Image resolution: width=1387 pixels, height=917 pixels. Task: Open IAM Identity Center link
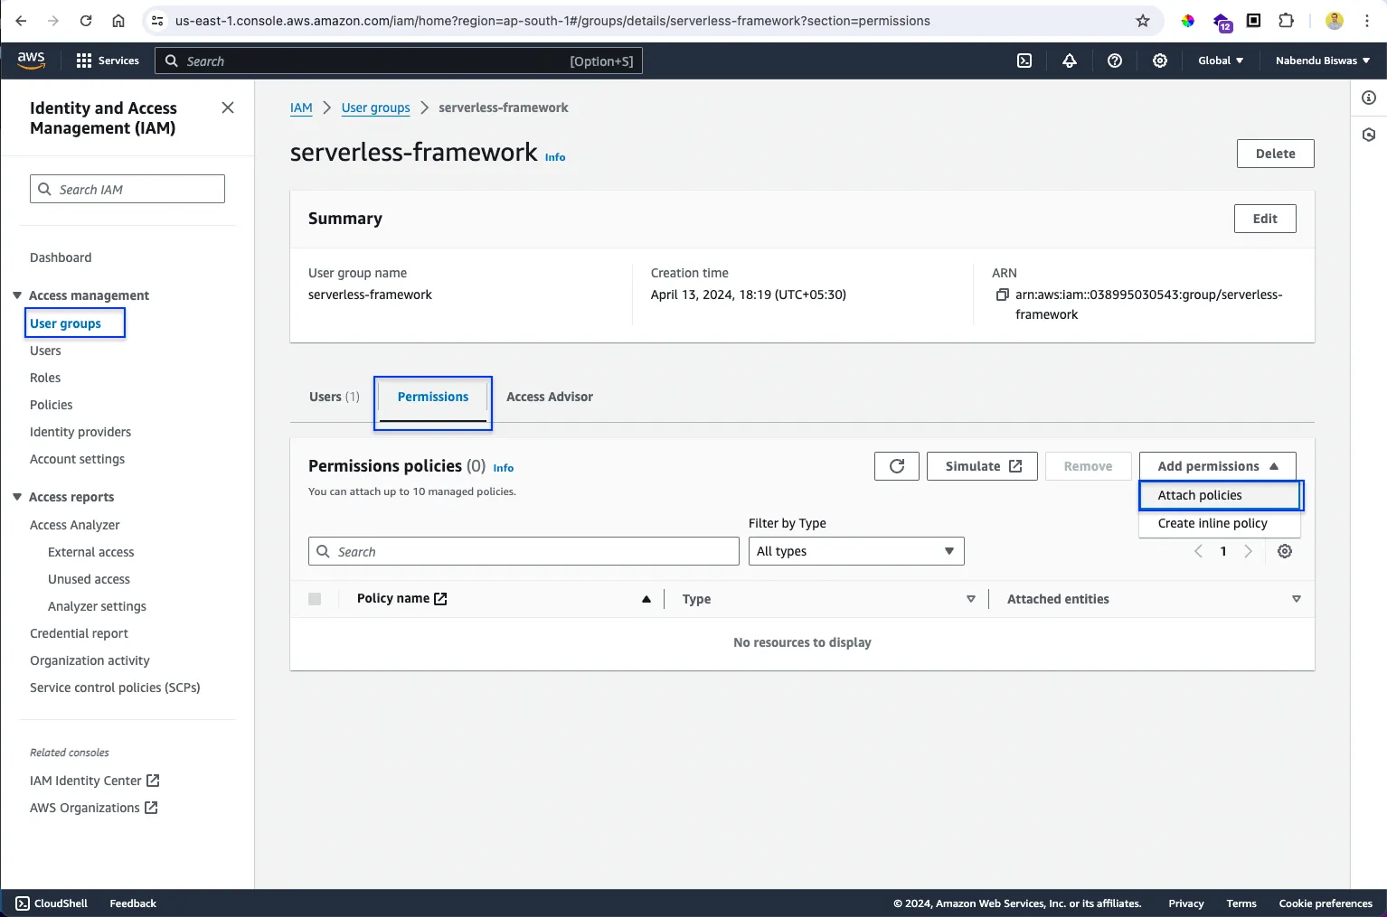[x=95, y=781]
